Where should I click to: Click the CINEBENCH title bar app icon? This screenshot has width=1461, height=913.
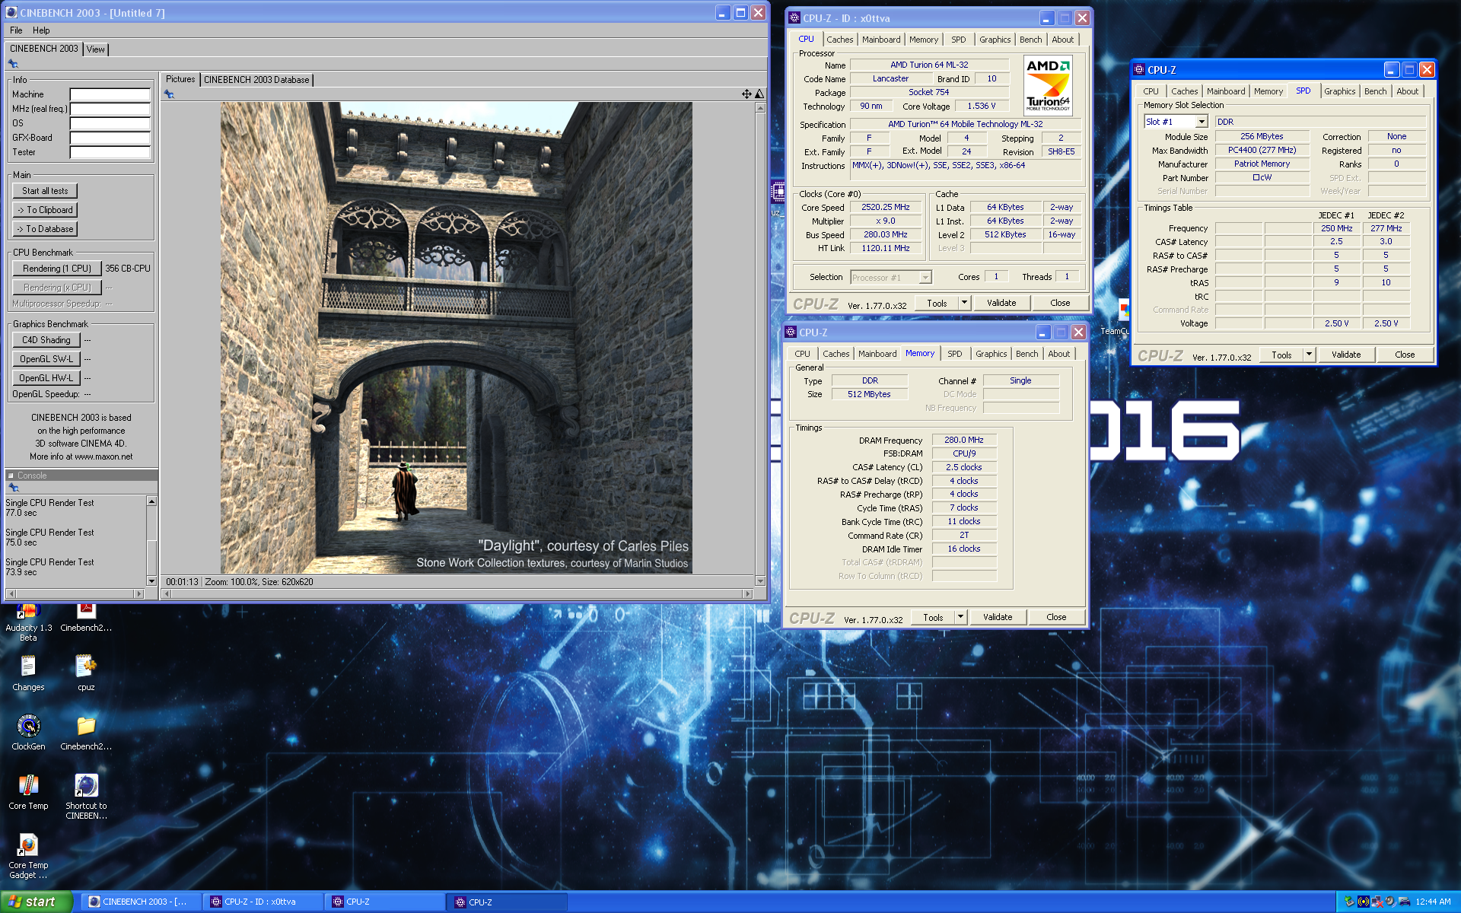click(11, 12)
